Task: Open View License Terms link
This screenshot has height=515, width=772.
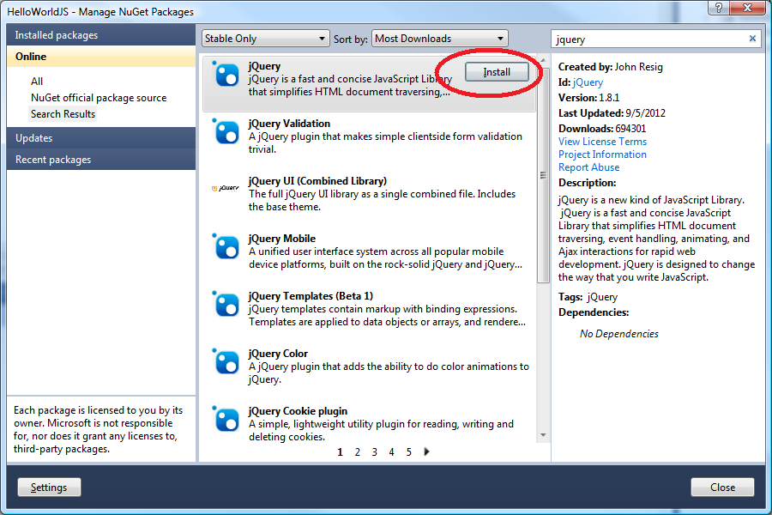Action: click(x=603, y=142)
